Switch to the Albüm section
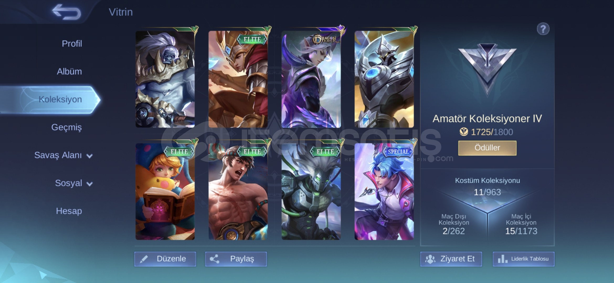This screenshot has width=614, height=283. coord(69,71)
